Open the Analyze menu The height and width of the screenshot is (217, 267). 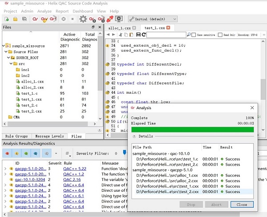(44, 11)
